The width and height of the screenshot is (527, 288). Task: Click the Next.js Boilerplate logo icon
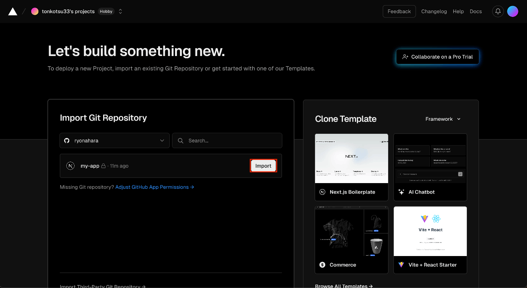coord(322,192)
